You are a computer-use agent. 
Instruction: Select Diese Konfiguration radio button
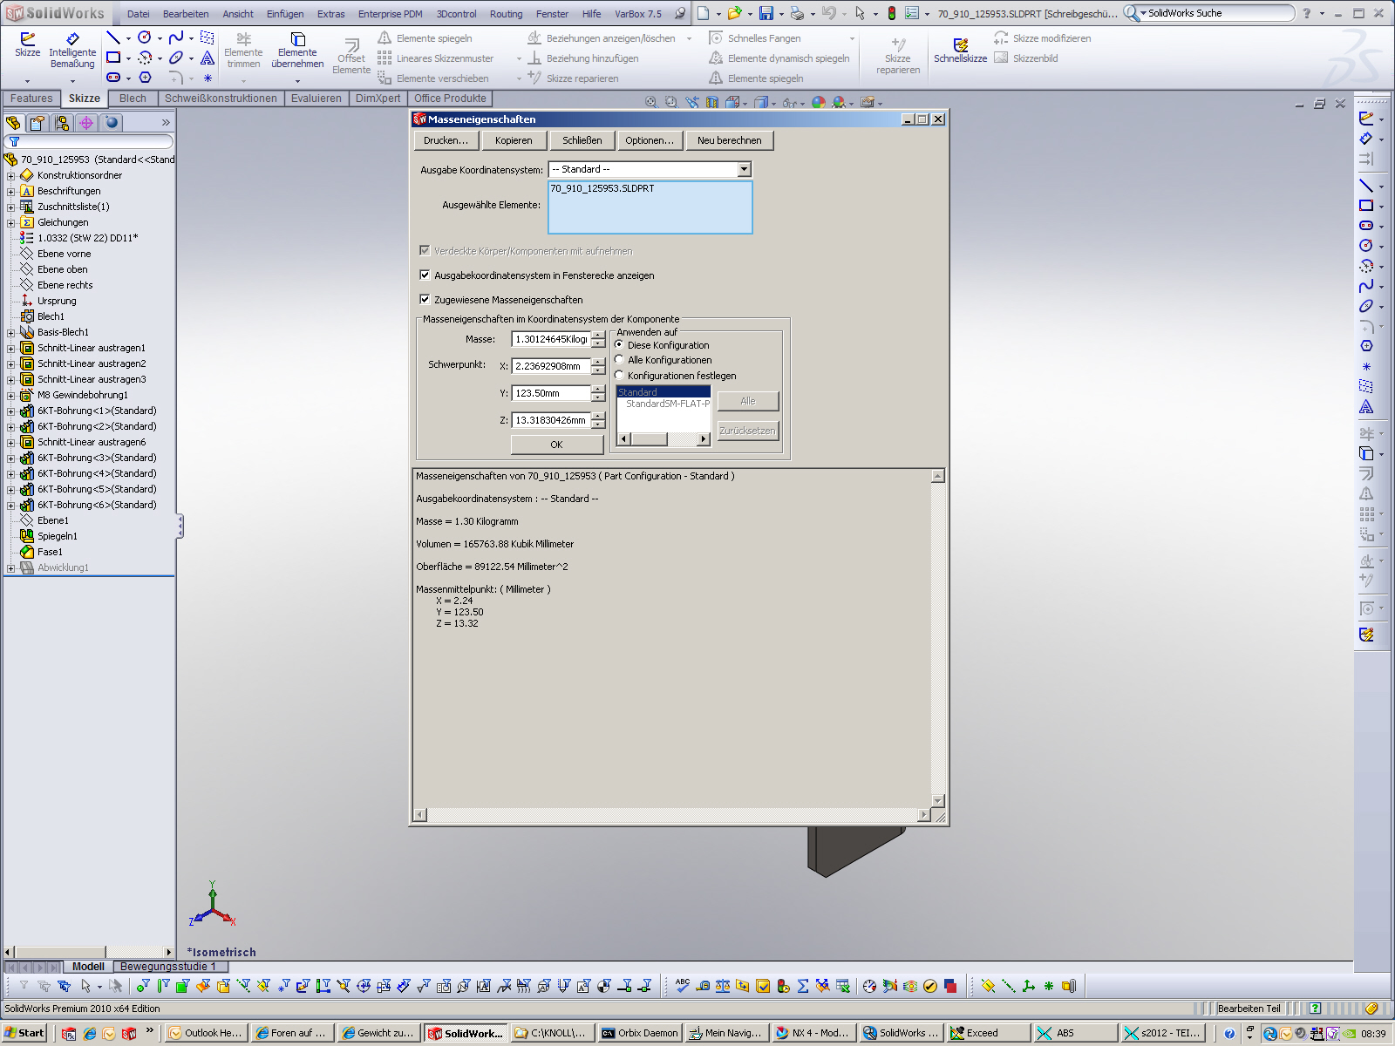pos(619,344)
